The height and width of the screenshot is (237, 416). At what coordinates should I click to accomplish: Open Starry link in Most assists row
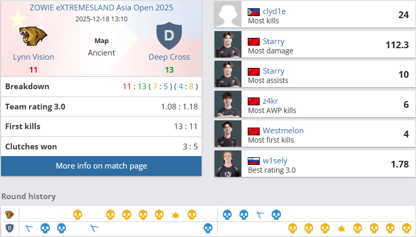pos(274,71)
